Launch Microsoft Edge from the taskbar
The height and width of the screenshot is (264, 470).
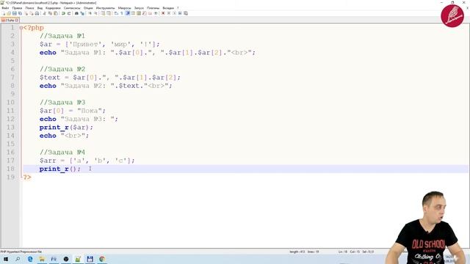30,259
